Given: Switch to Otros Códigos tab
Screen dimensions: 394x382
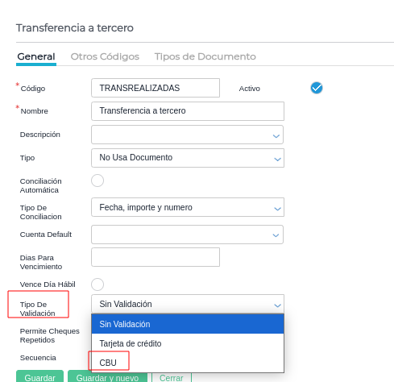Looking at the screenshot, I should 105,56.
